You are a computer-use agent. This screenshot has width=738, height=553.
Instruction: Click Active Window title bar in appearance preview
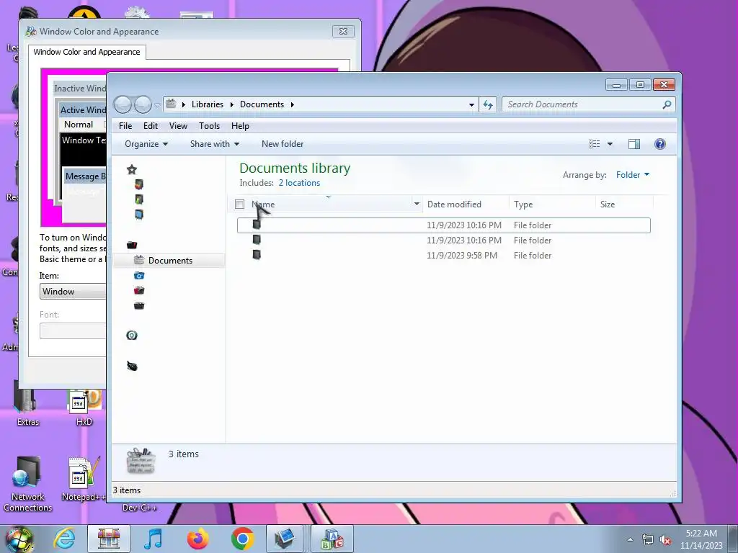[x=83, y=110]
